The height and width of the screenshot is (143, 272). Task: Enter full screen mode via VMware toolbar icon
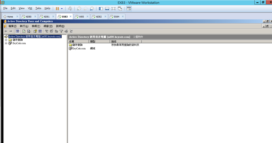(113, 8)
